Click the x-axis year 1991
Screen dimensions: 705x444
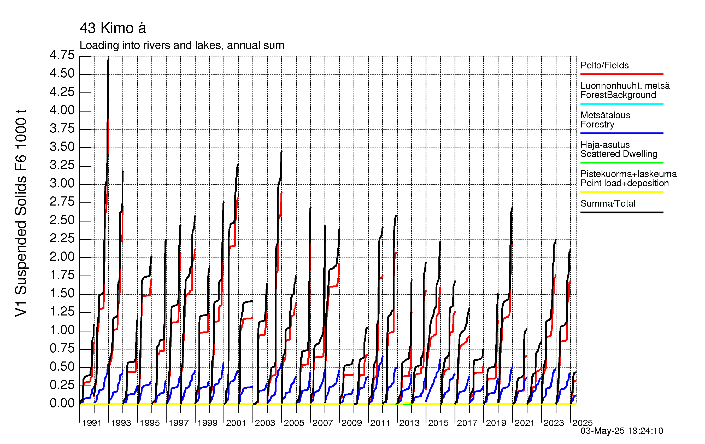pos(92,423)
